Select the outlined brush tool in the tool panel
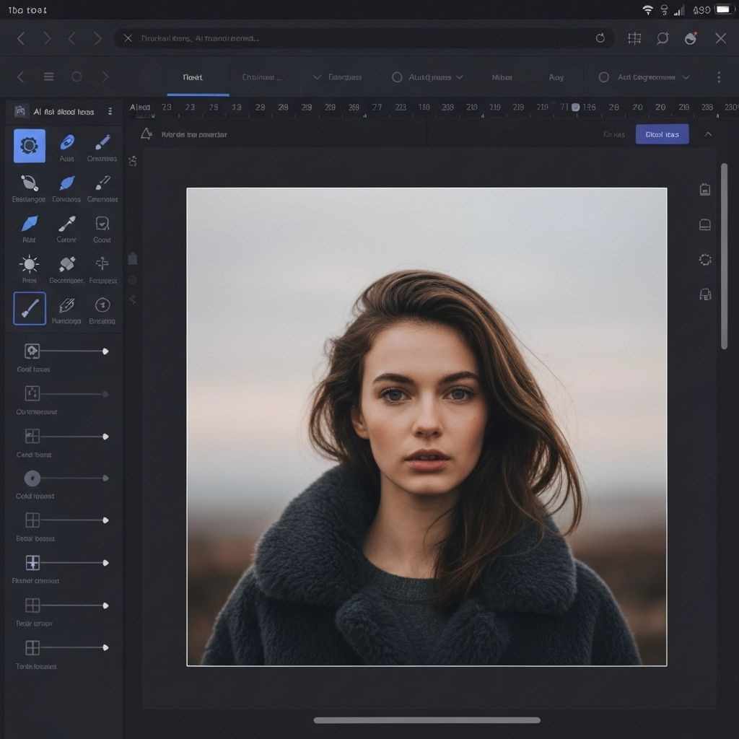The width and height of the screenshot is (739, 739). click(30, 309)
